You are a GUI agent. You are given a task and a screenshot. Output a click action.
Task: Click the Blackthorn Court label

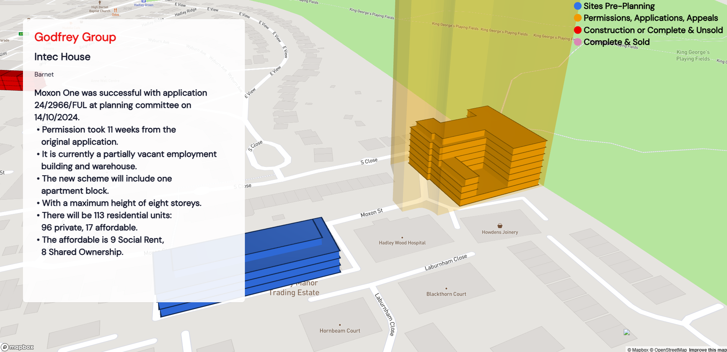coord(446,294)
